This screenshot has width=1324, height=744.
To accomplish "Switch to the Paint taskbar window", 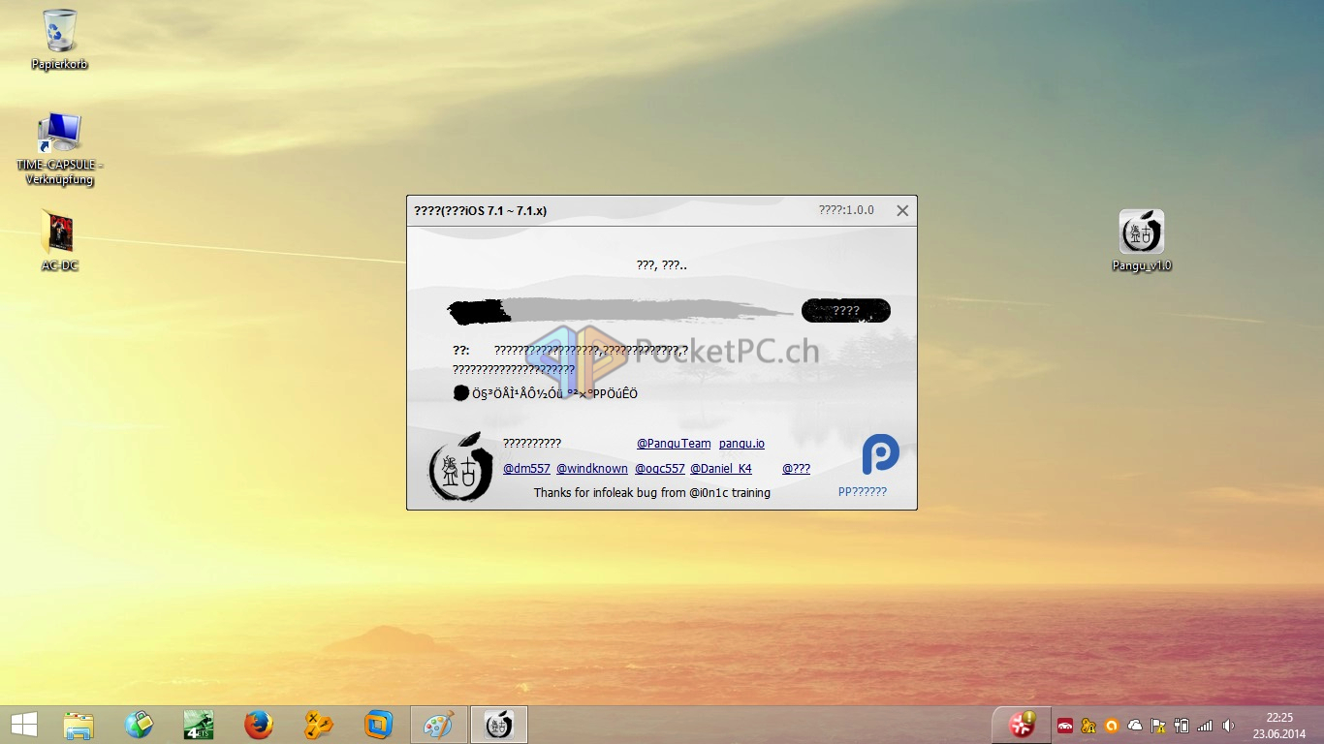I will [439, 725].
